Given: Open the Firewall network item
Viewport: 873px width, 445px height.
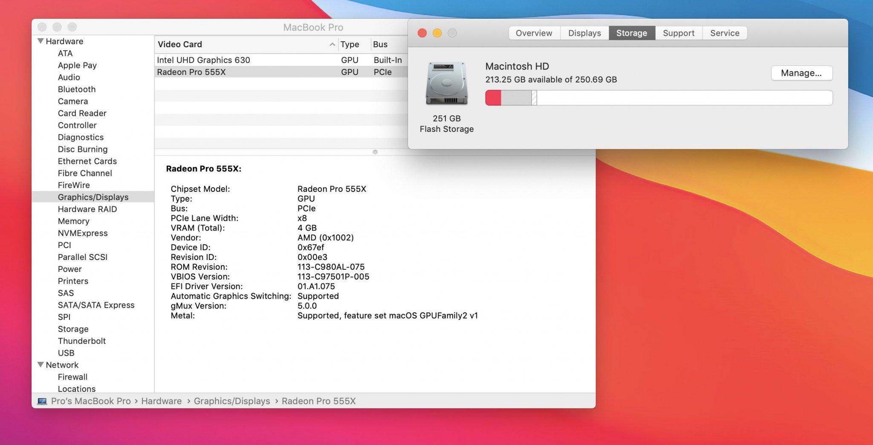Looking at the screenshot, I should (x=72, y=377).
